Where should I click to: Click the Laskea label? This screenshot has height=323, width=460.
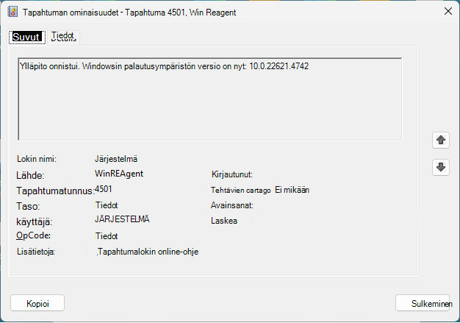click(x=224, y=221)
